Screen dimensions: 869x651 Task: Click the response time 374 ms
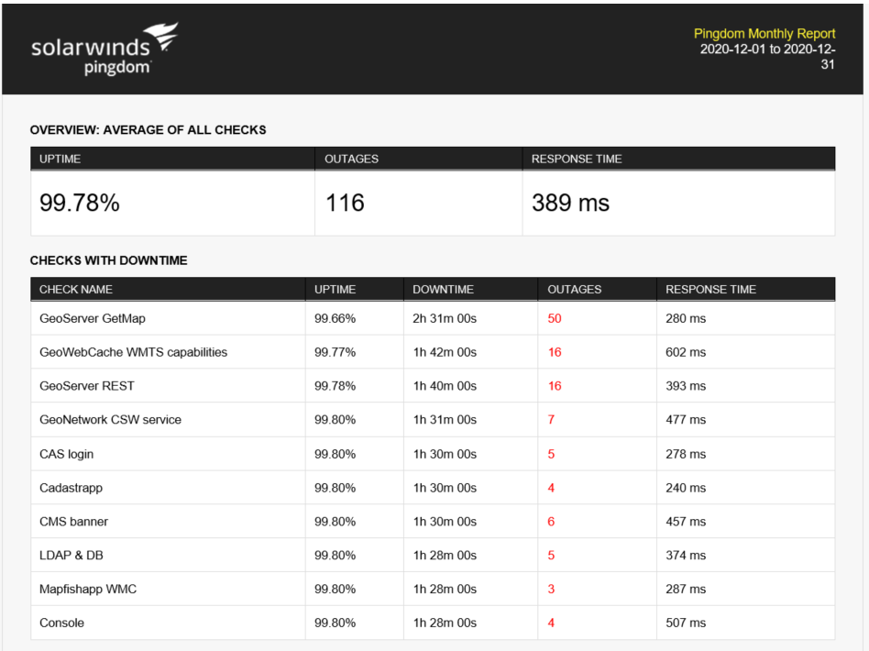(x=686, y=556)
